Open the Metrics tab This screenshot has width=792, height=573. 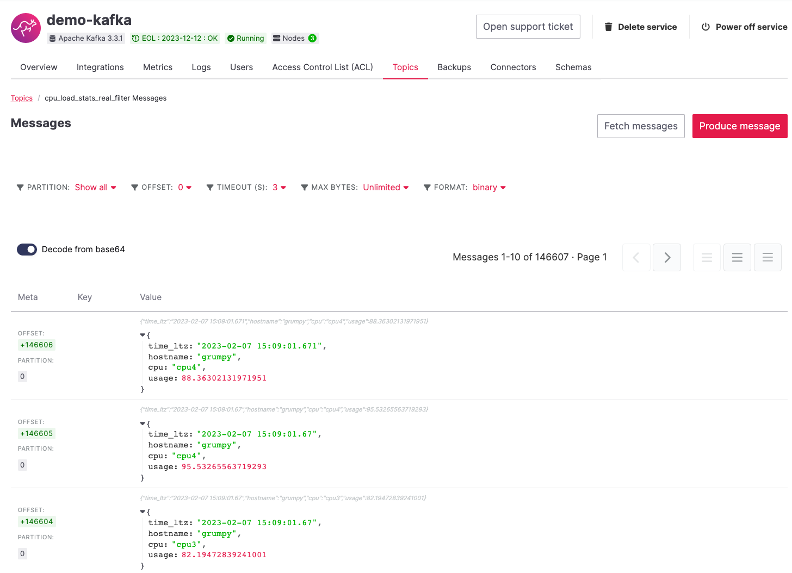(x=158, y=67)
